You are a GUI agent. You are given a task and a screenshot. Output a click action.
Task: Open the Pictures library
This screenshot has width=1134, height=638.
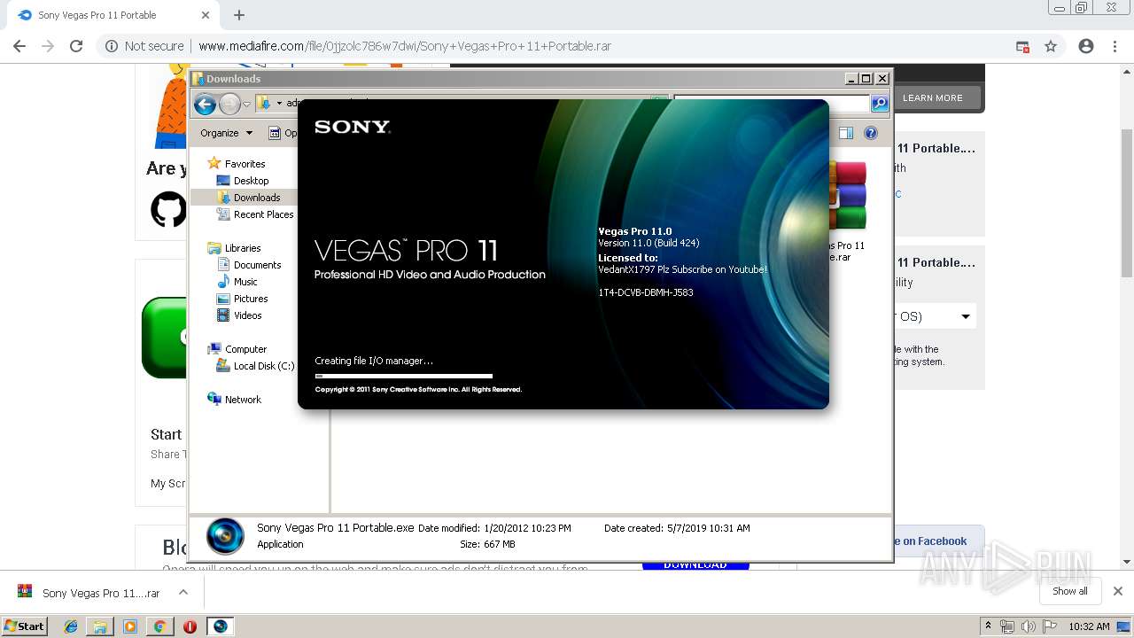point(250,299)
